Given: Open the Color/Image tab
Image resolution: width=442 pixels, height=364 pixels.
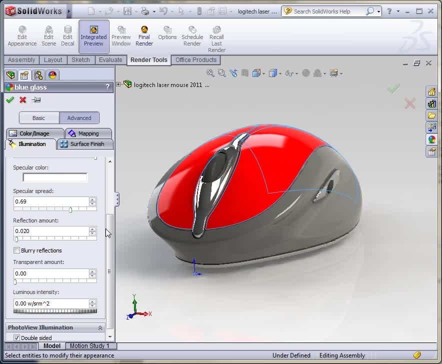Looking at the screenshot, I should tap(34, 133).
